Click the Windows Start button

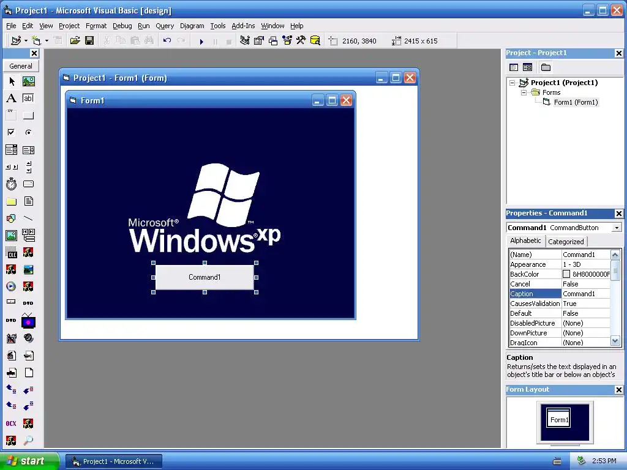click(29, 461)
